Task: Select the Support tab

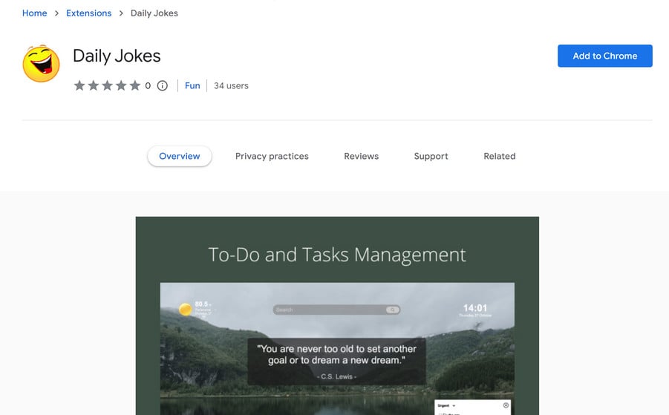Action: click(x=431, y=156)
